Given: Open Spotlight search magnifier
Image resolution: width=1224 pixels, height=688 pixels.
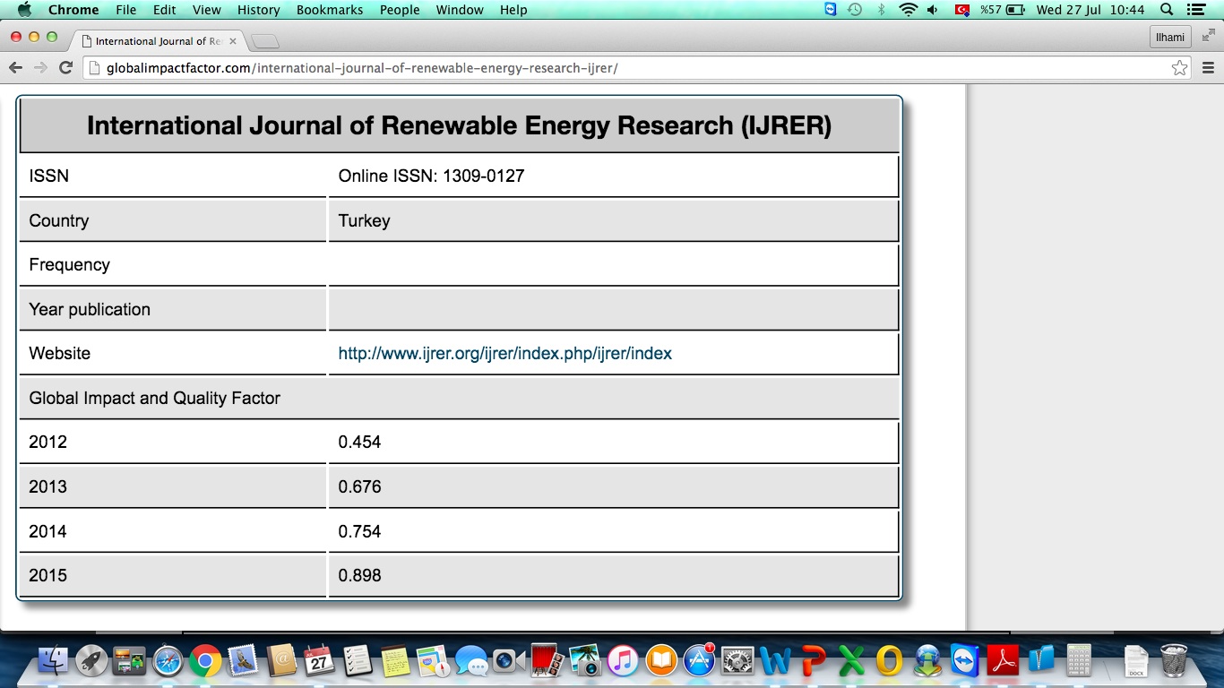Looking at the screenshot, I should [x=1167, y=10].
